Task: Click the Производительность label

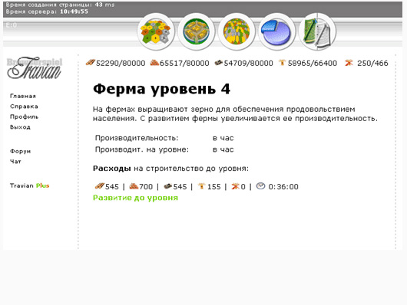Action: tap(137, 138)
